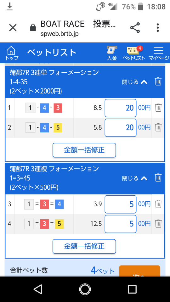This screenshot has height=302, width=170.
Task: Delete bet row 1-4-5 with trash icon
Action: [x=158, y=127]
